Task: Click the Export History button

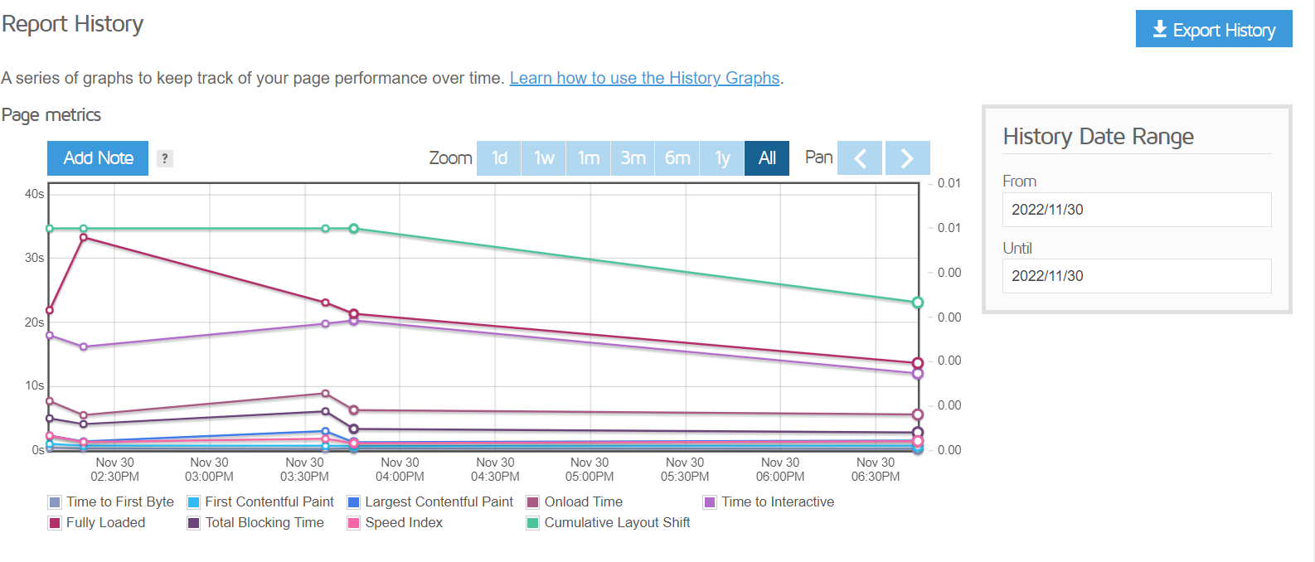Action: click(x=1214, y=28)
